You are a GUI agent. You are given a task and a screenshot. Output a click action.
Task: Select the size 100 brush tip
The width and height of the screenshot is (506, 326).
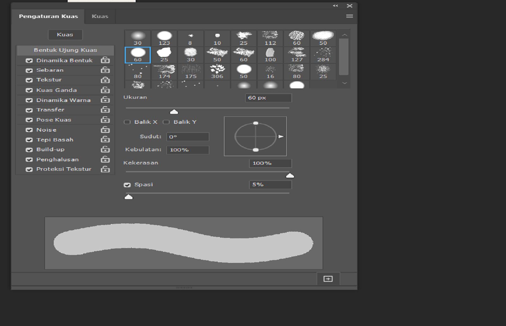pos(270,55)
